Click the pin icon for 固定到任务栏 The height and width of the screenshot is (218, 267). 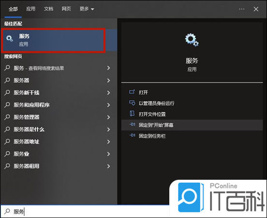click(133, 136)
